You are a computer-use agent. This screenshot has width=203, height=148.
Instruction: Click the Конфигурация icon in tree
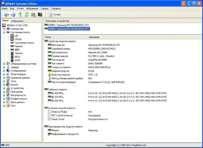click(x=8, y=99)
